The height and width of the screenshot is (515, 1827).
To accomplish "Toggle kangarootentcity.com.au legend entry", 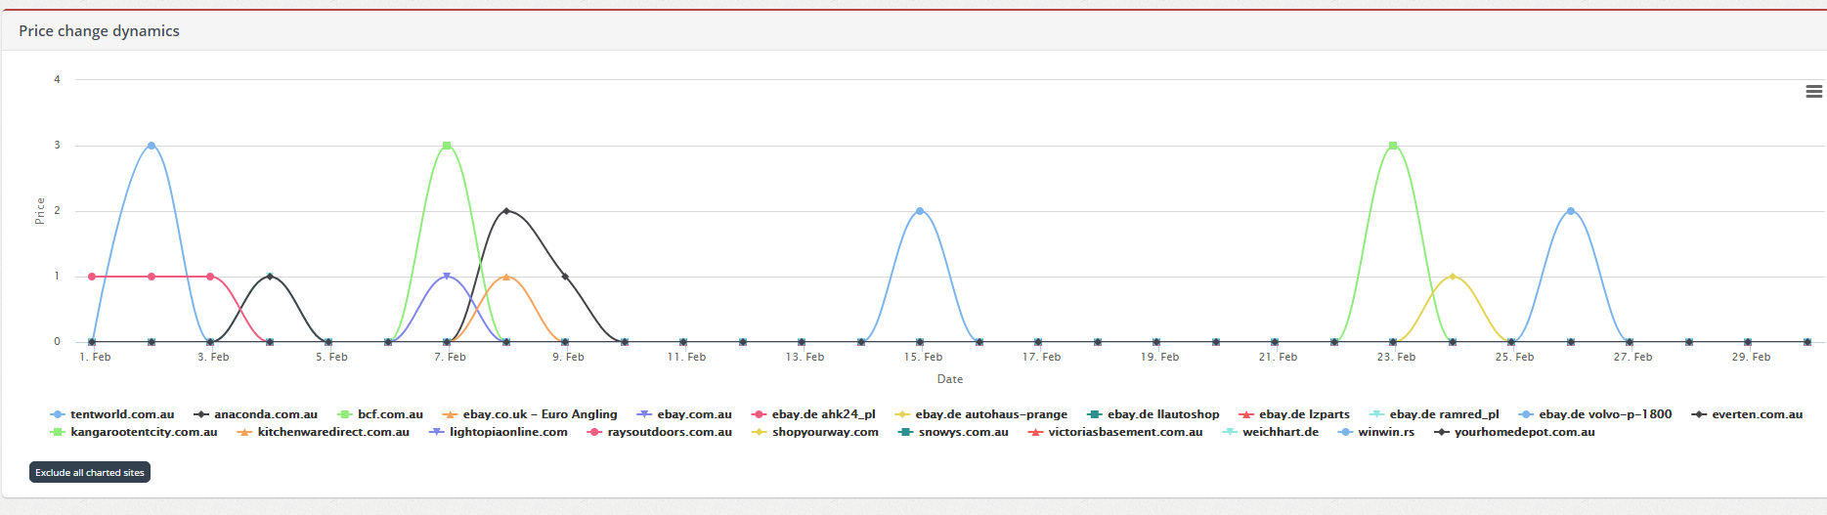I will 135,432.
